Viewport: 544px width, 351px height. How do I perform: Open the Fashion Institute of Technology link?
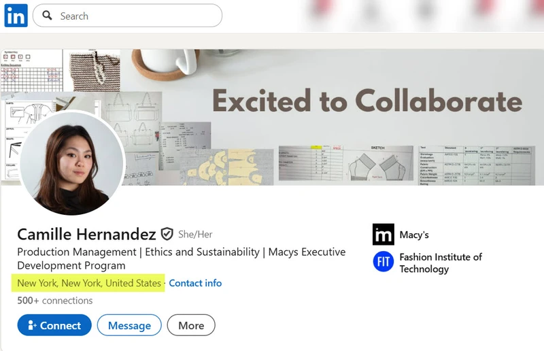click(441, 263)
